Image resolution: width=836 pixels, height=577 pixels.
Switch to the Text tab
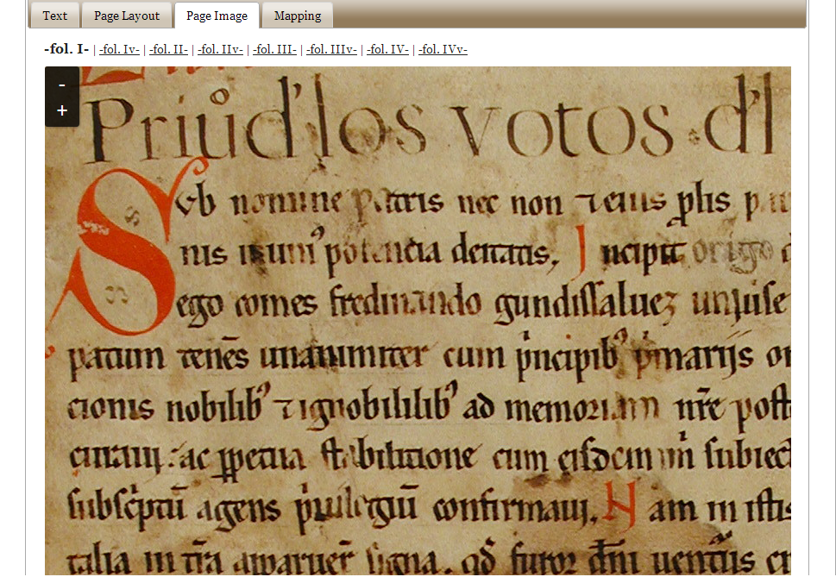(55, 16)
